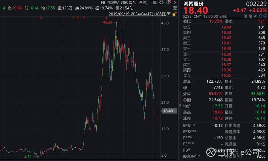Open the help question mark icon
The height and width of the screenshot is (161, 268).
pos(169,2)
